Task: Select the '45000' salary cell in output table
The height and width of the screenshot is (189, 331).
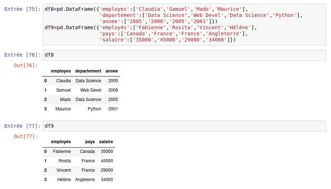Action: [x=107, y=161]
